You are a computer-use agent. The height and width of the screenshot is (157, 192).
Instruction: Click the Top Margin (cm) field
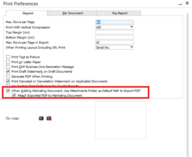pos(114,32)
